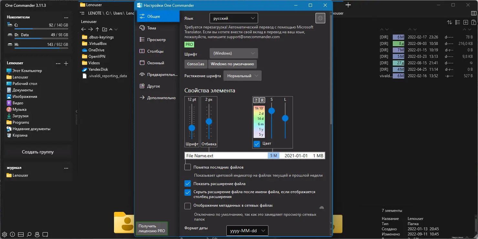This screenshot has height=239, width=478.
Task: Click the Consolas font button
Action: click(x=196, y=64)
